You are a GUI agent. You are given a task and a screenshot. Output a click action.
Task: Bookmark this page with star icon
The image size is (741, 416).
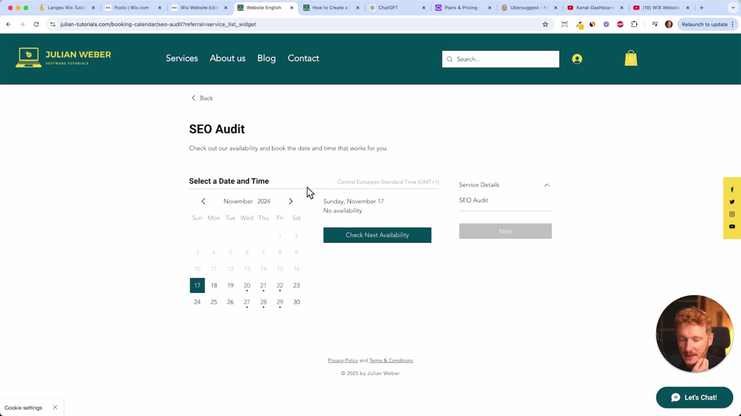pos(545,24)
